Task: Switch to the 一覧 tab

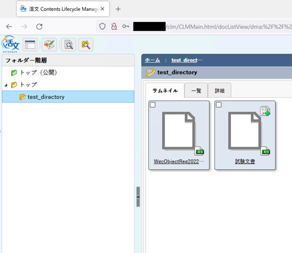Action: click(x=196, y=91)
